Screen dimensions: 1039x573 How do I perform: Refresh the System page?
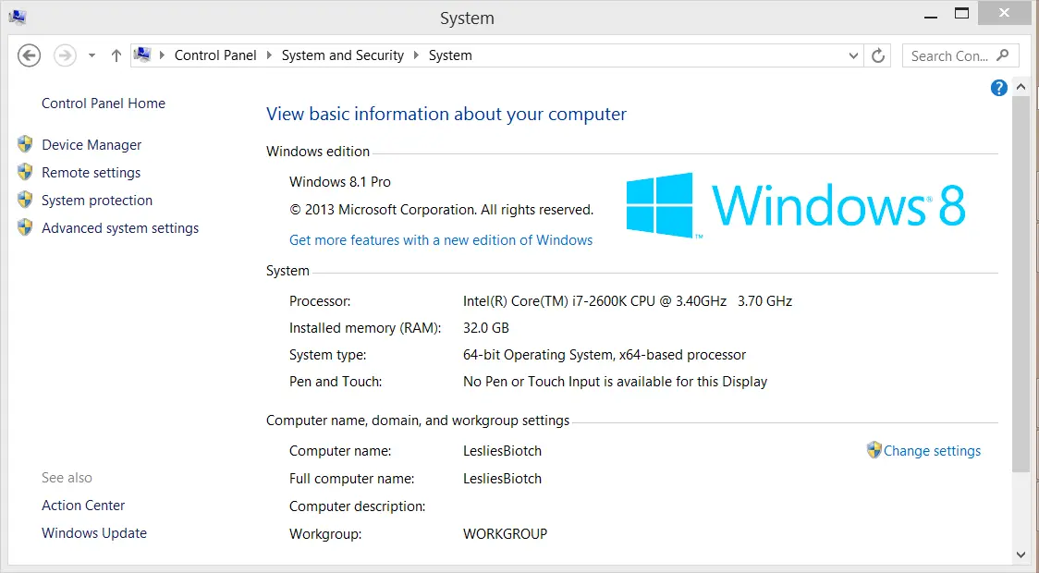[x=879, y=56]
